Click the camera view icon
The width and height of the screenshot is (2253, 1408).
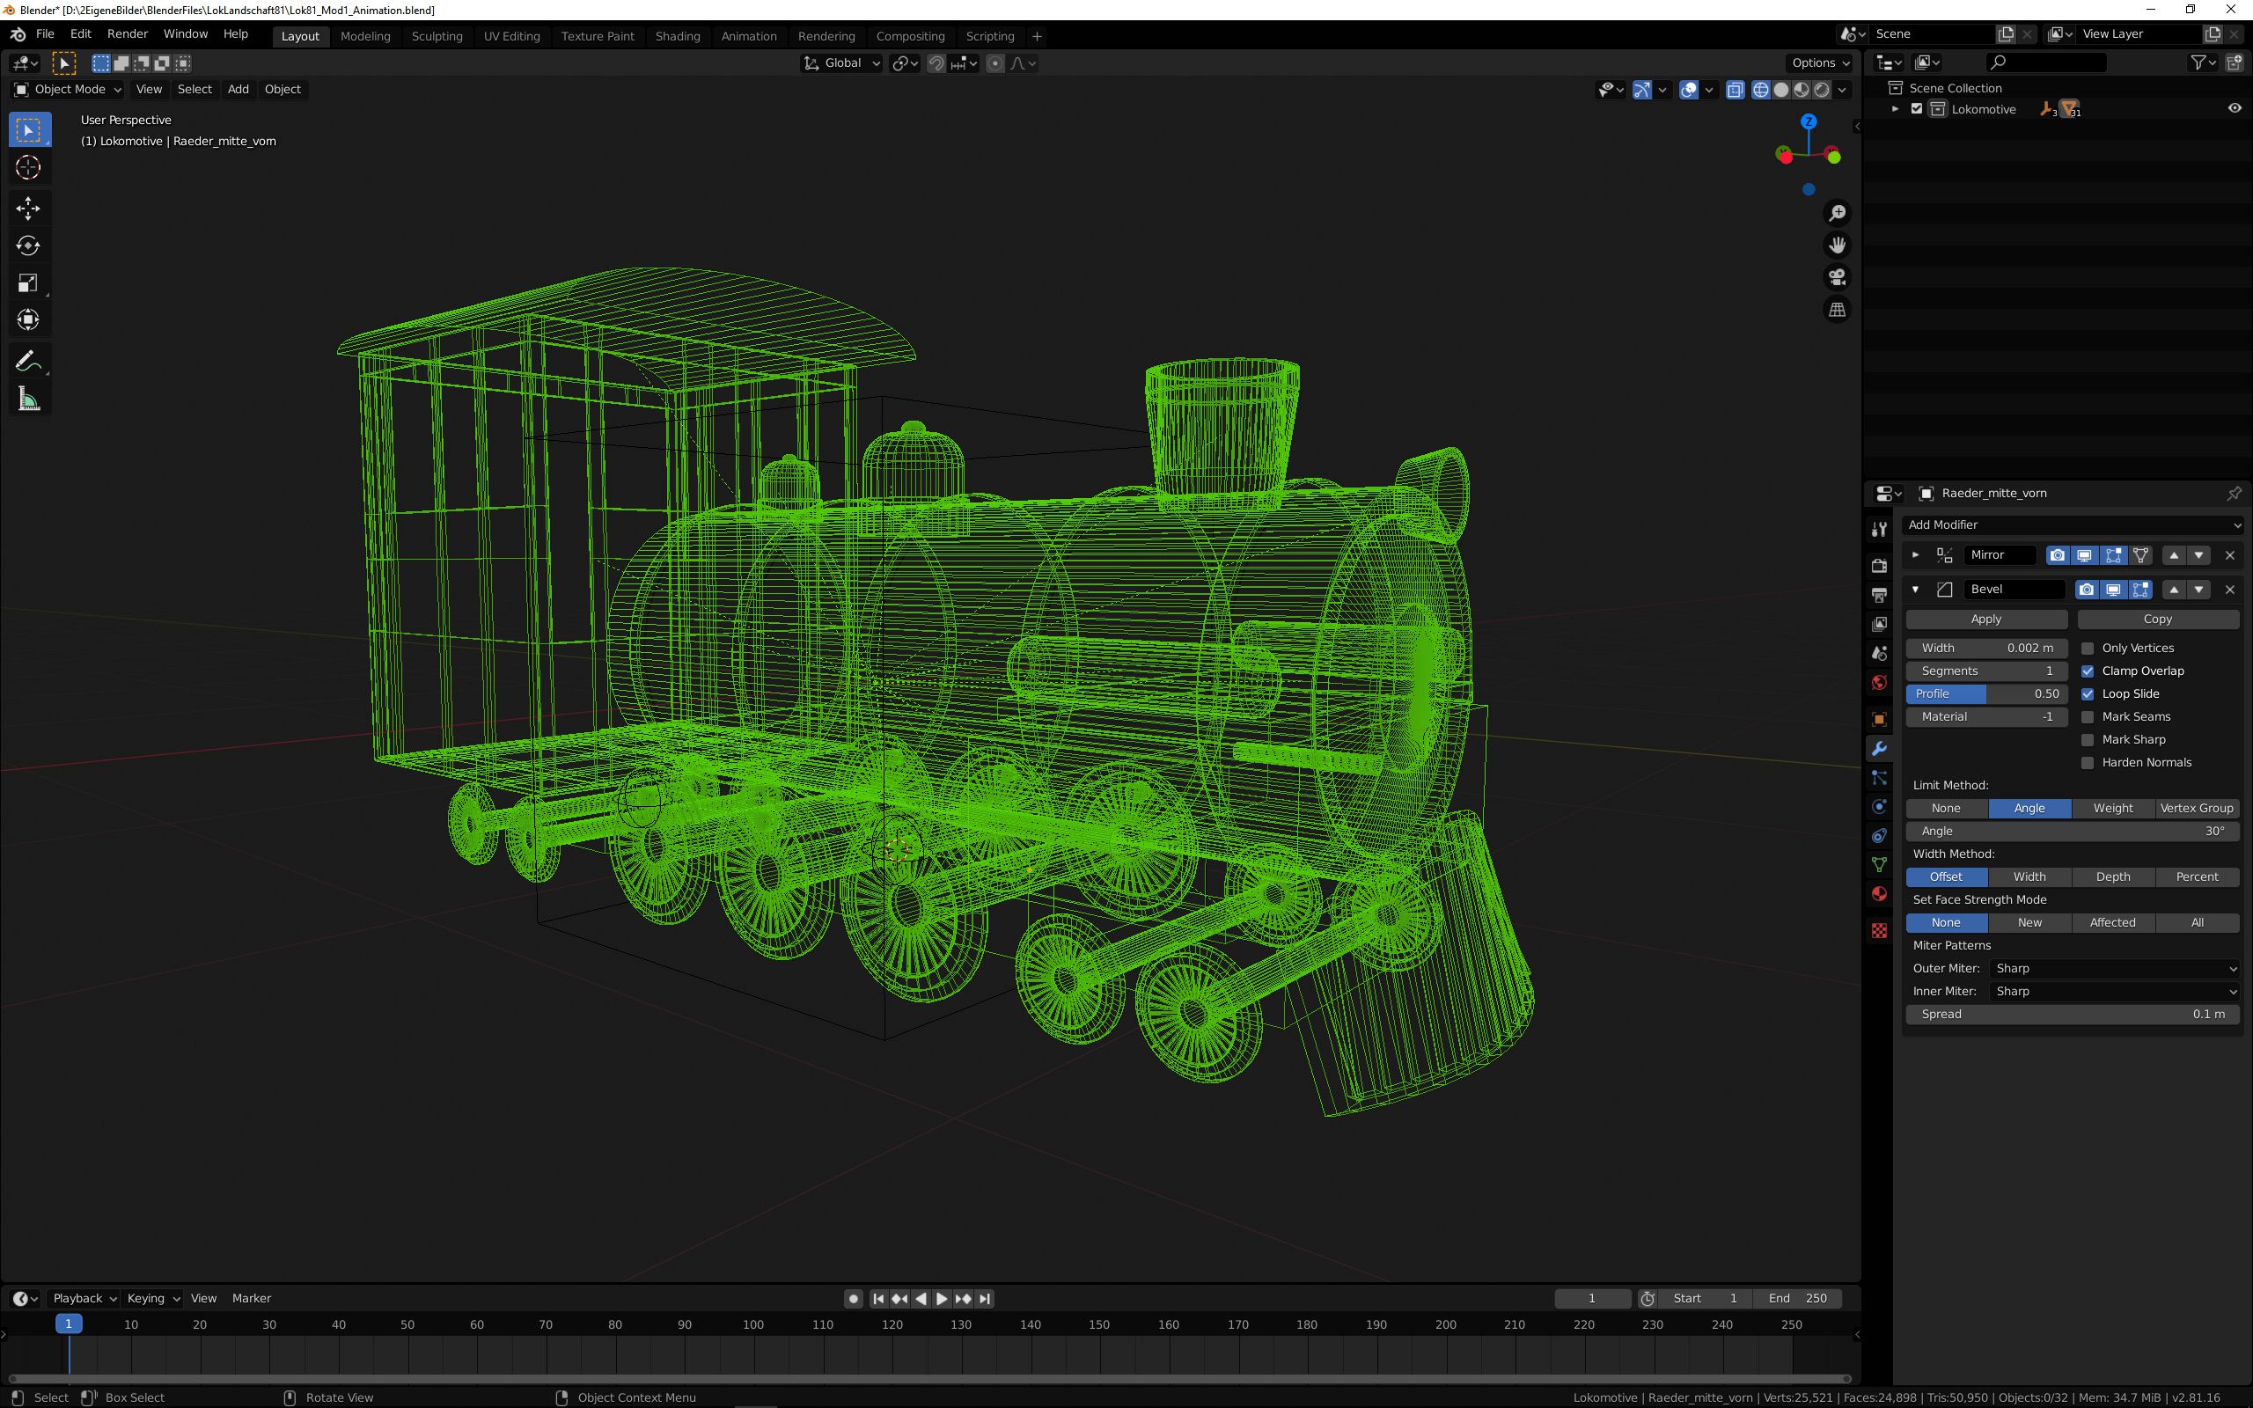tap(1837, 277)
